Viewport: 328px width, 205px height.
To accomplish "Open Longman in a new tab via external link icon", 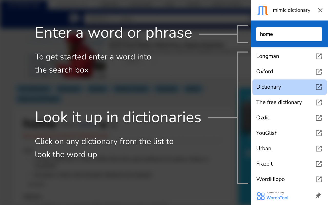I will coord(319,56).
